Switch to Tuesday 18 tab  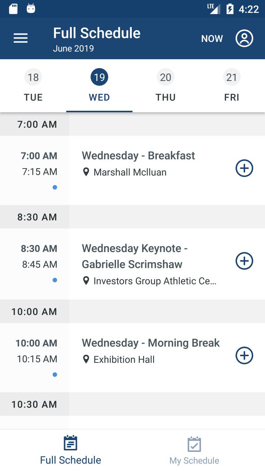tap(33, 86)
